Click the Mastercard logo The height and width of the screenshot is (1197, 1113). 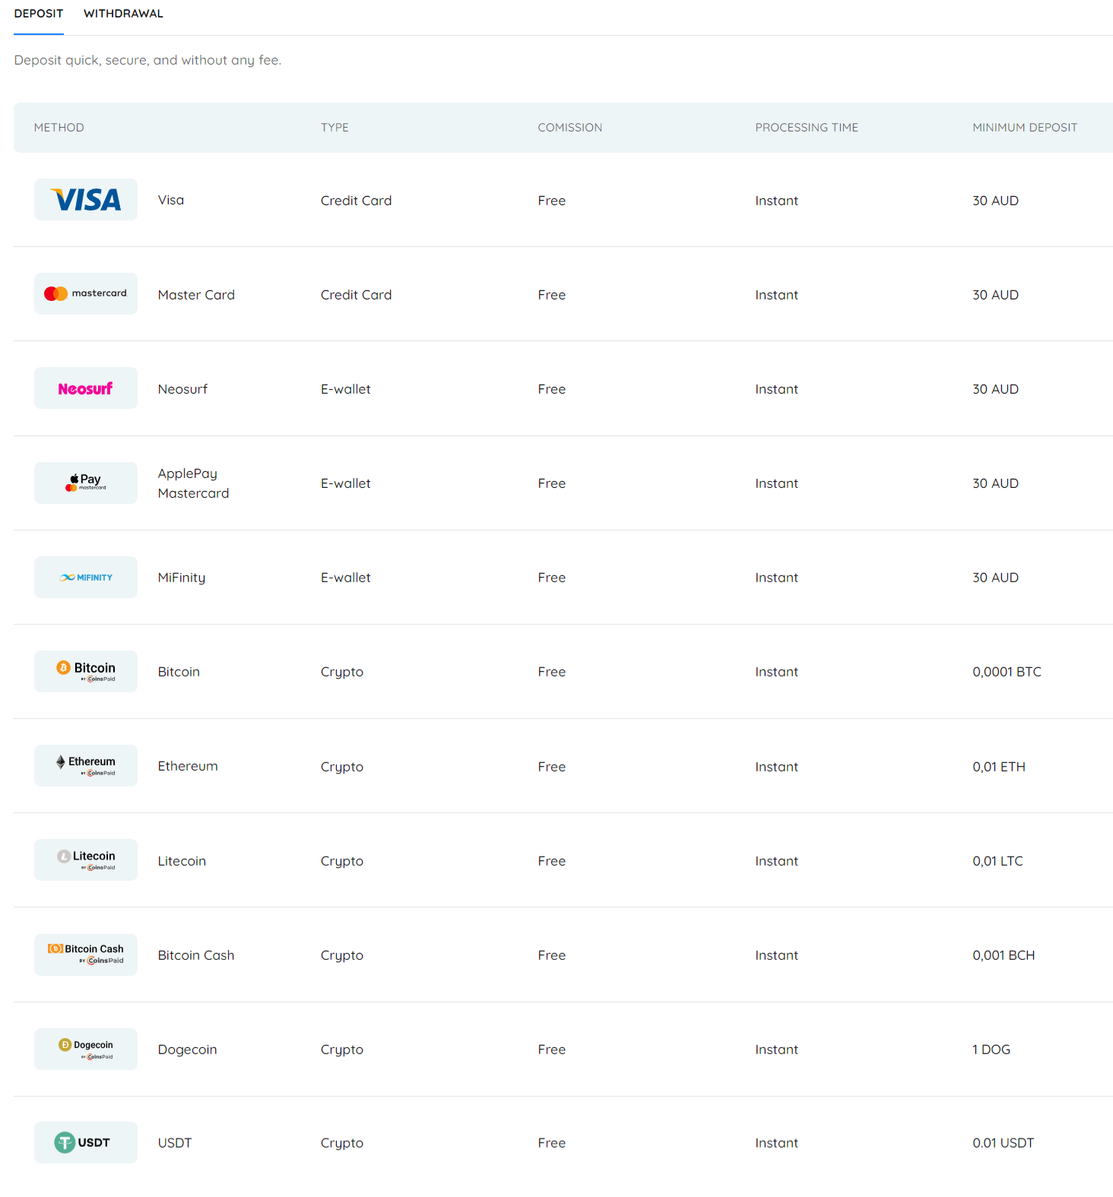click(86, 294)
